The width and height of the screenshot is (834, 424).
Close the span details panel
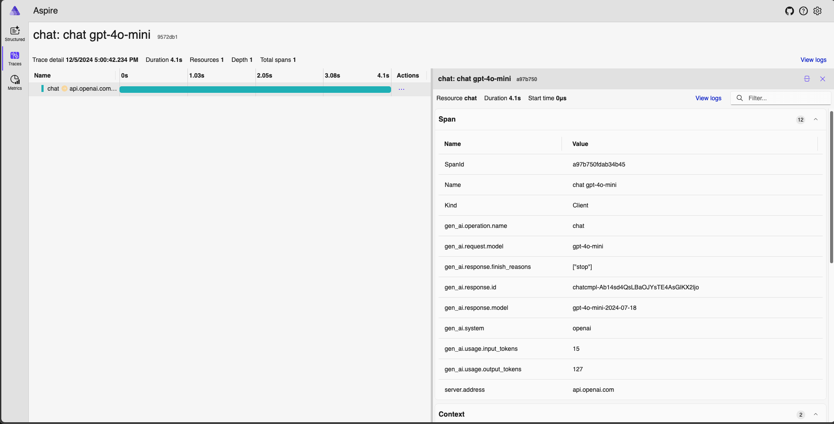coord(823,78)
